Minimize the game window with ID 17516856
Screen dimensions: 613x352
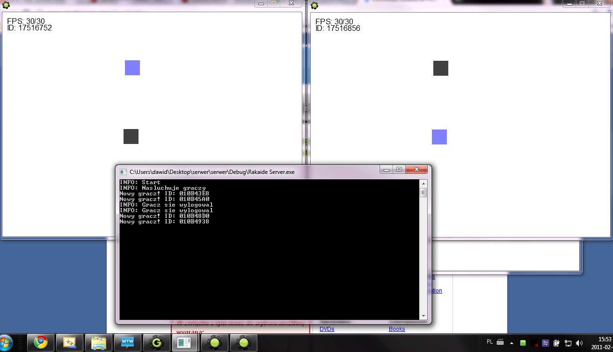[x=569, y=3]
